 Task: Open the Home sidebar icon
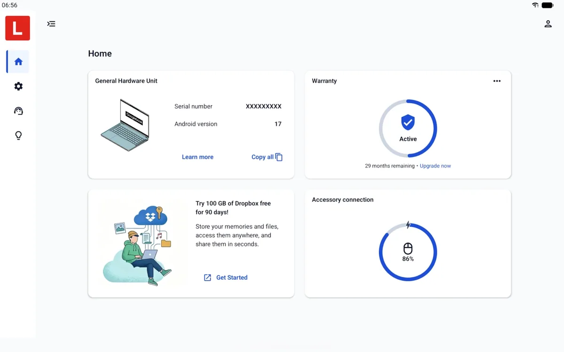tap(18, 61)
